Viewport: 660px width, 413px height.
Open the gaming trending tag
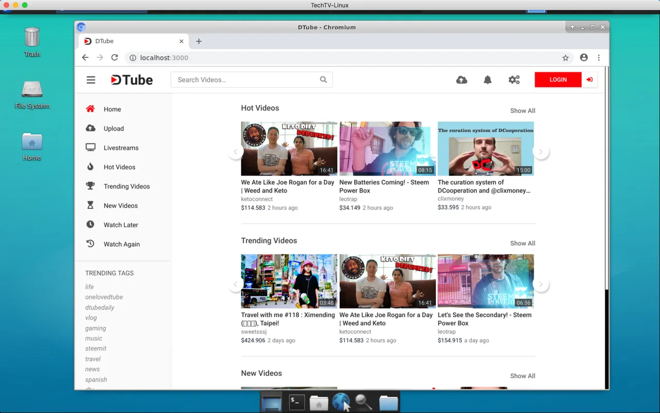click(96, 328)
